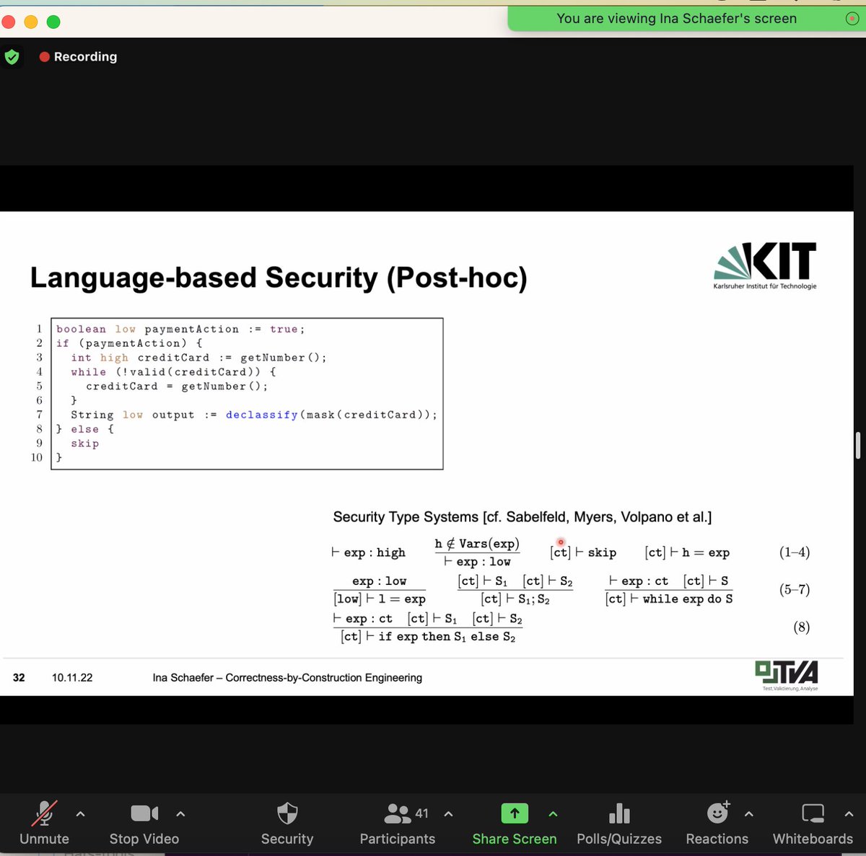
Task: Open the Participants people icon
Action: click(x=398, y=813)
